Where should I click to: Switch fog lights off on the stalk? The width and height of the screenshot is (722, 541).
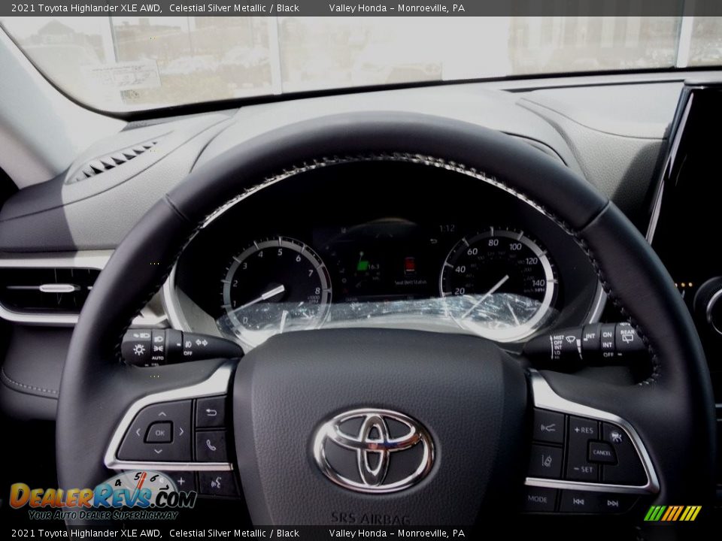click(187, 352)
